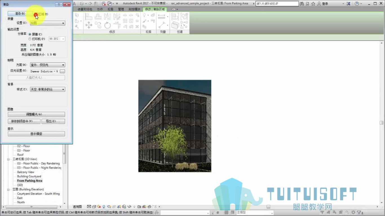
Task: Click the Delete (X) tool in the ribbon
Action: tap(137, 27)
